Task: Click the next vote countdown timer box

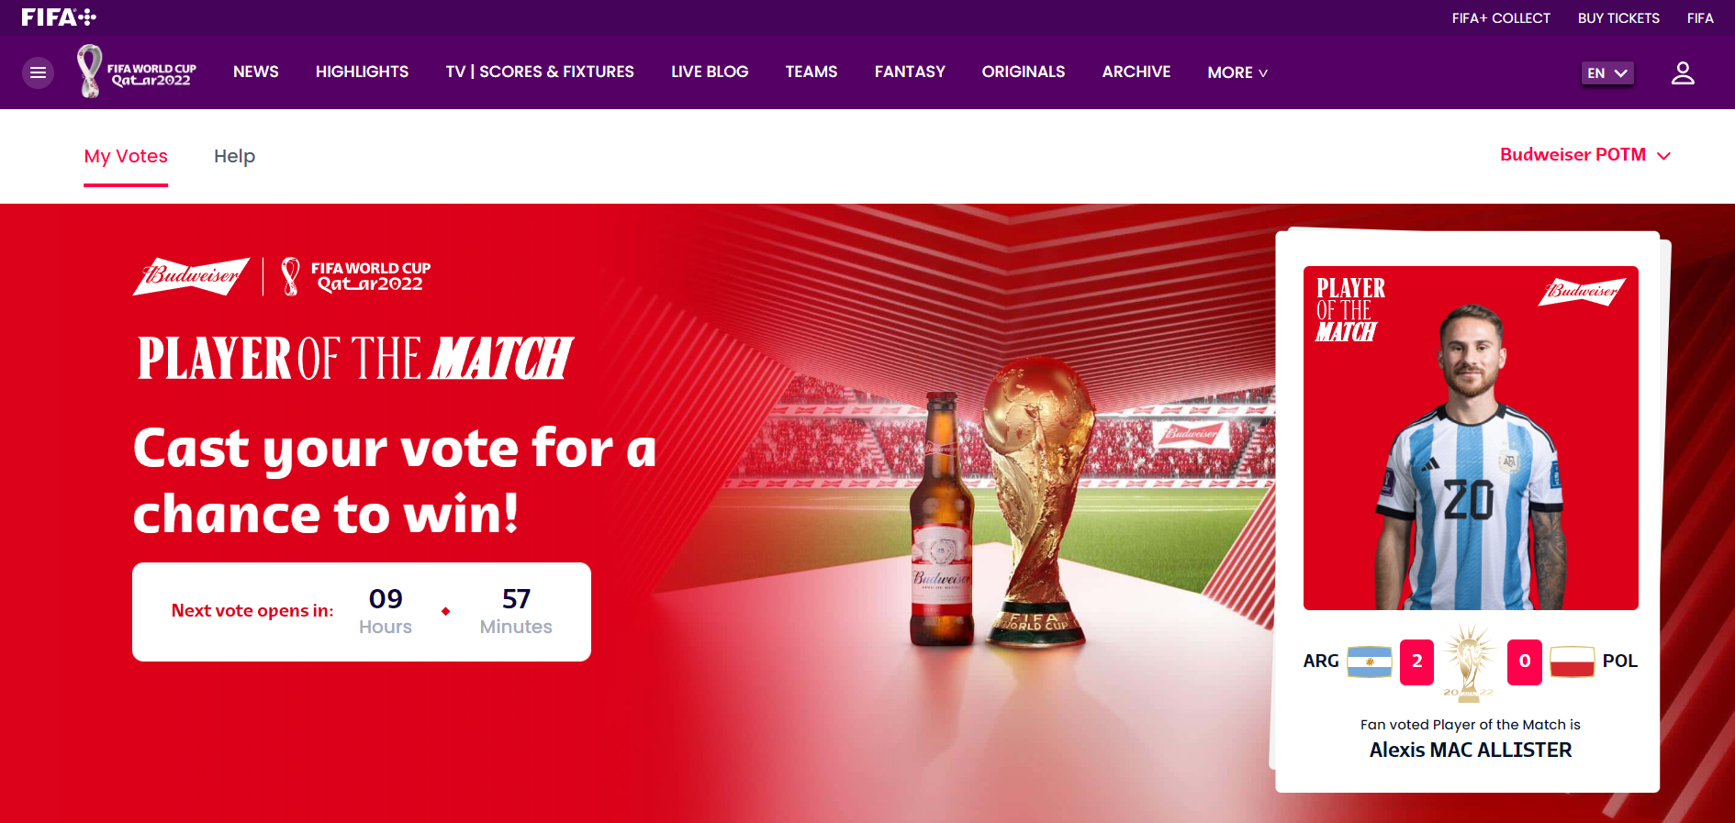Action: pyautogui.click(x=362, y=612)
